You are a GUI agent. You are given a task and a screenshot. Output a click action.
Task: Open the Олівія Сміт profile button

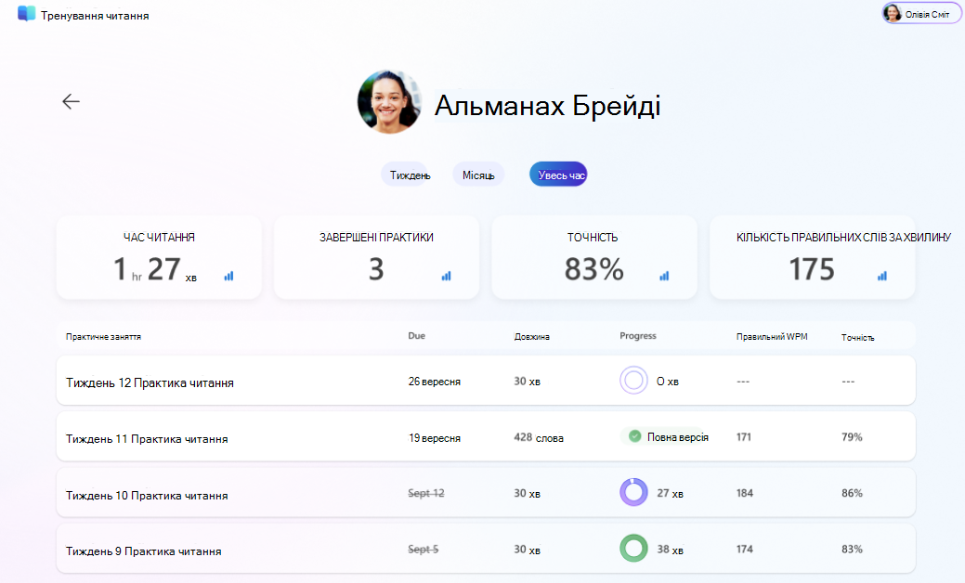[x=920, y=14]
